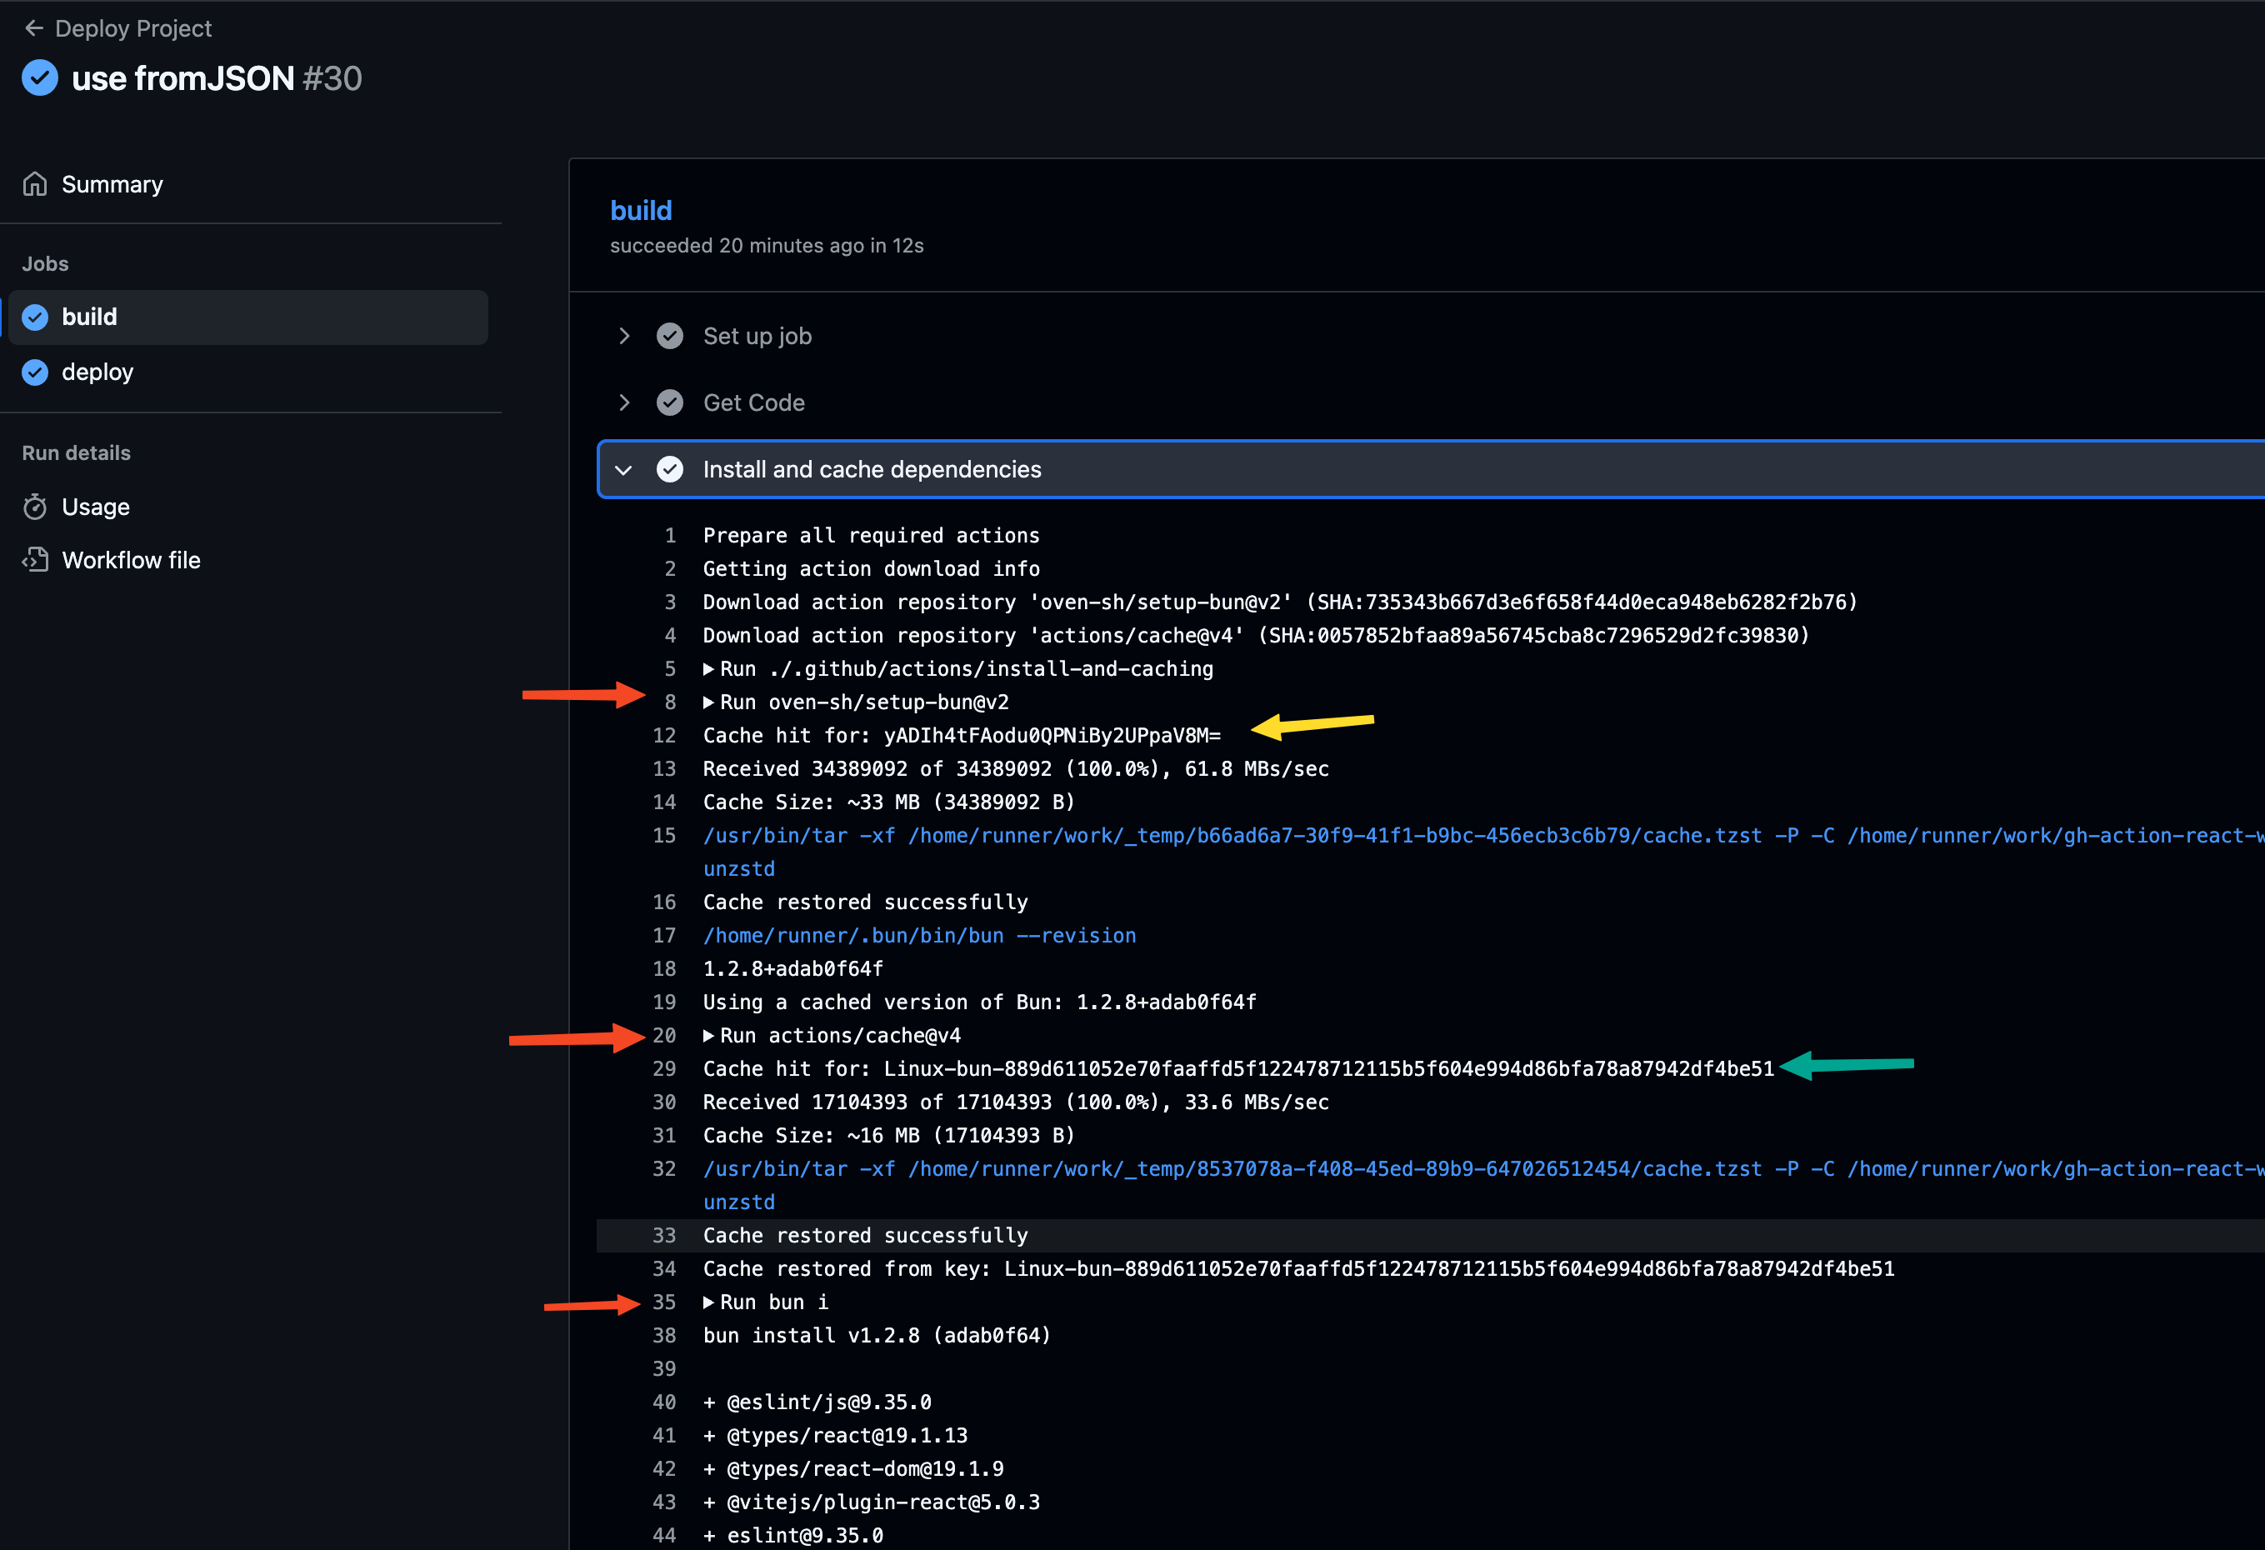Click the Workflow file code icon
The height and width of the screenshot is (1550, 2265).
35,559
